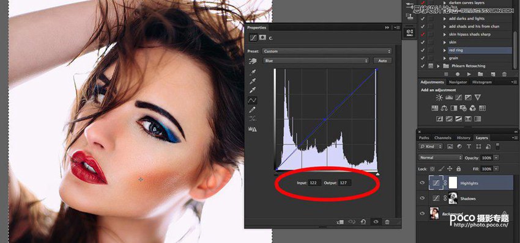Viewport: 520px width, 243px height.
Task: Reset Curves to adjustment defaults
Action: pos(363,222)
